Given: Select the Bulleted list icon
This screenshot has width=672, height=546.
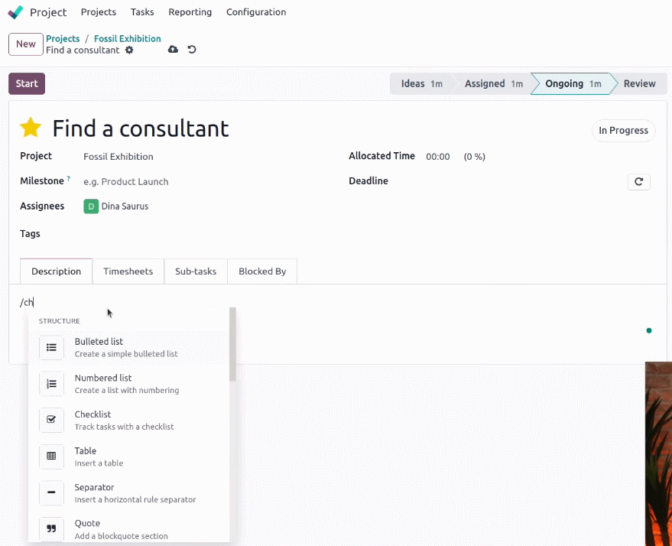Looking at the screenshot, I should (x=51, y=348).
